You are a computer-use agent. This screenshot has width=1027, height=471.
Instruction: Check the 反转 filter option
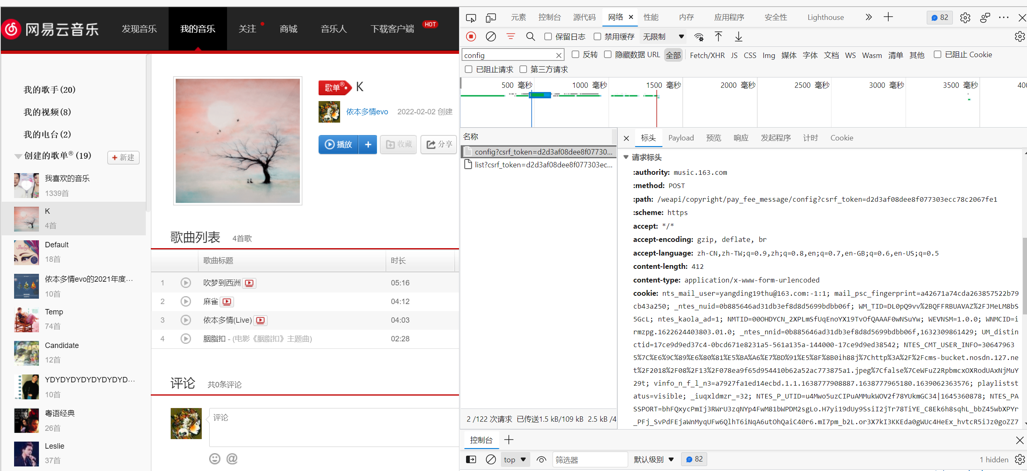click(x=575, y=54)
